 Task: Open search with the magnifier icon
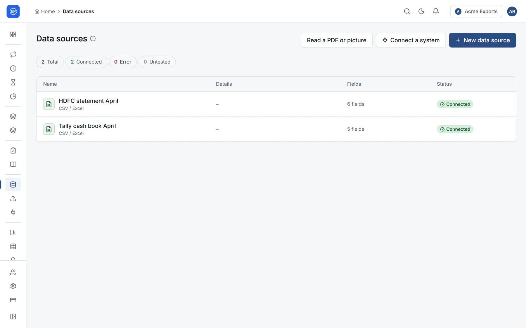point(407,11)
